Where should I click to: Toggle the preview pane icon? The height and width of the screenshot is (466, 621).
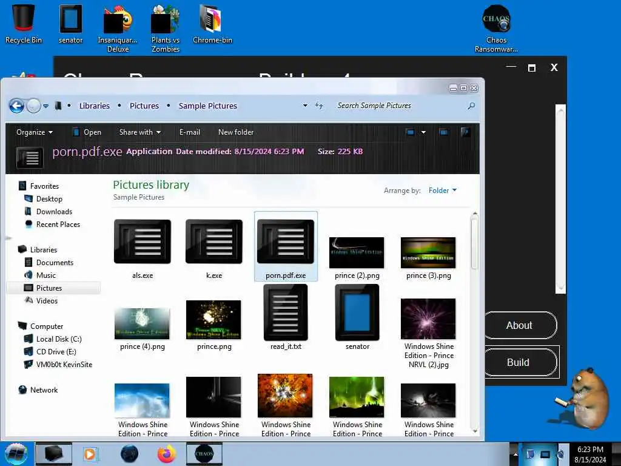click(443, 132)
